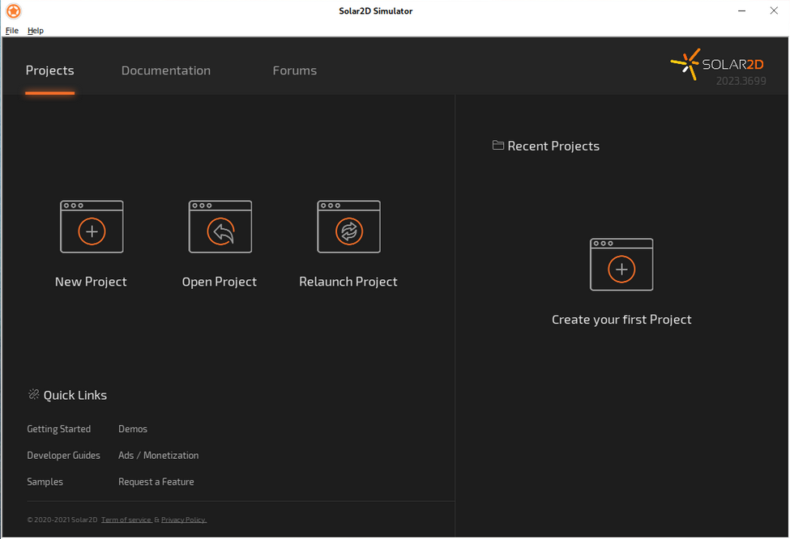The height and width of the screenshot is (539, 790).
Task: Click the New Project window icon
Action: 92,227
